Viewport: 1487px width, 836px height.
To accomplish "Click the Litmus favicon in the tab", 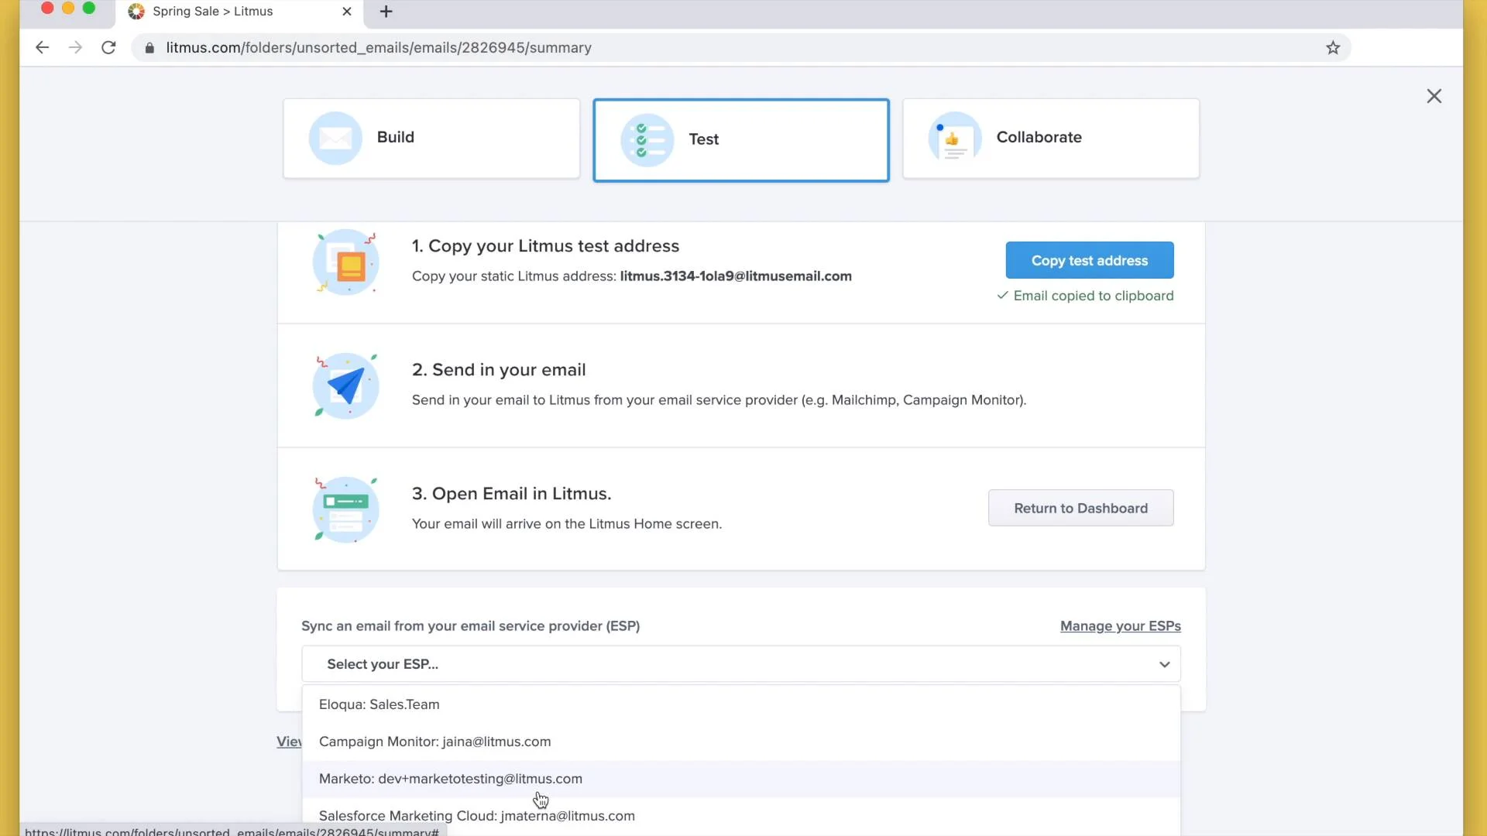I will pyautogui.click(x=136, y=12).
